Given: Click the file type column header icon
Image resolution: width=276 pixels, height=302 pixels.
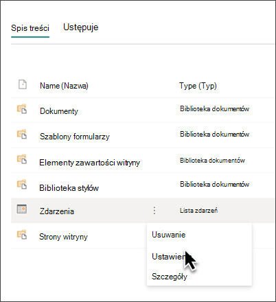Looking at the screenshot, I should point(23,84).
